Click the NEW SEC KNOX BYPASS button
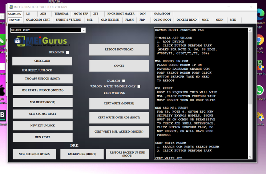This screenshot has width=266, height=174. click(x=34, y=154)
